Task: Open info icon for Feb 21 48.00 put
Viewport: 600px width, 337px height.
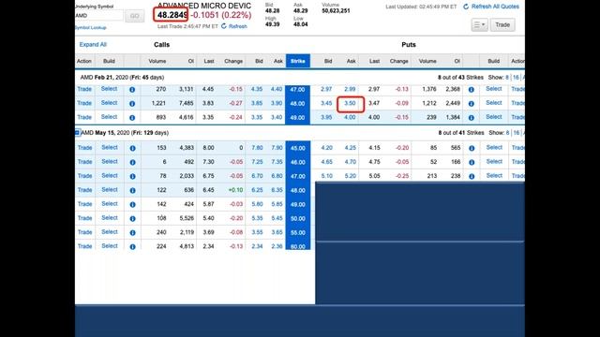Action: [x=471, y=104]
